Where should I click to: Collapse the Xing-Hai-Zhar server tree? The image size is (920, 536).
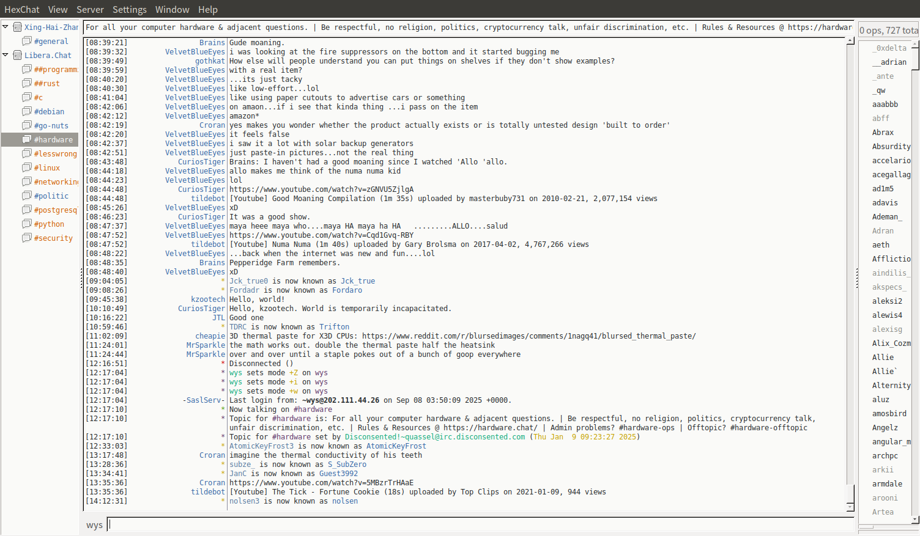point(6,27)
